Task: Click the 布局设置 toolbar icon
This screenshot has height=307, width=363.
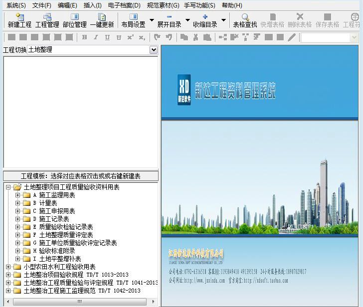Action: pyautogui.click(x=133, y=20)
